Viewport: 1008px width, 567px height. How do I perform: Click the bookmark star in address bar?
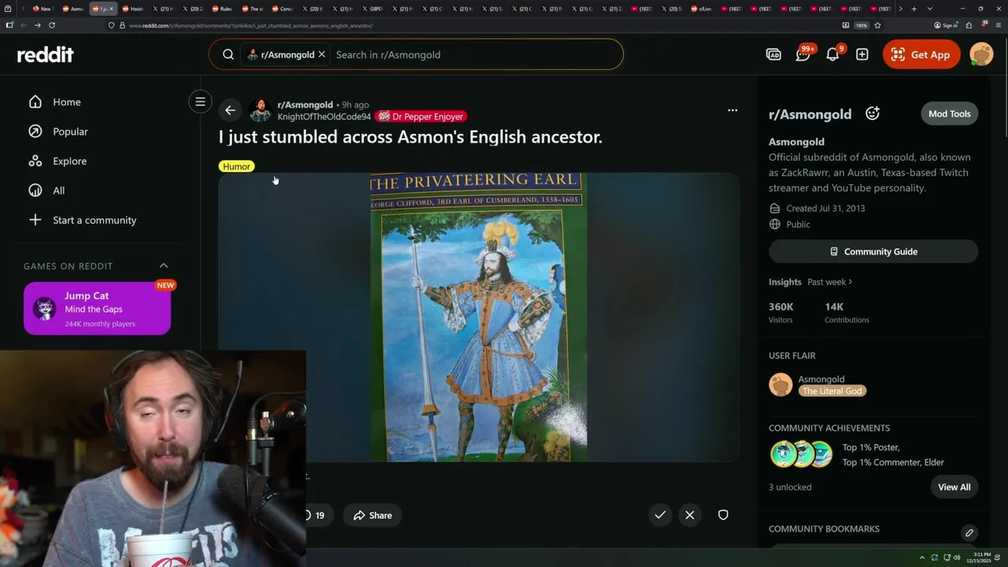coord(877,25)
